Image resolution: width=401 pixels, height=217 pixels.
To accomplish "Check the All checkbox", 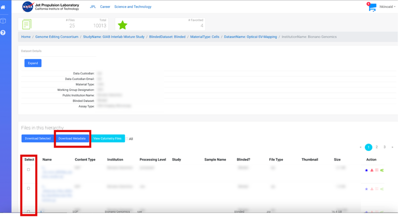I will coord(127,138).
